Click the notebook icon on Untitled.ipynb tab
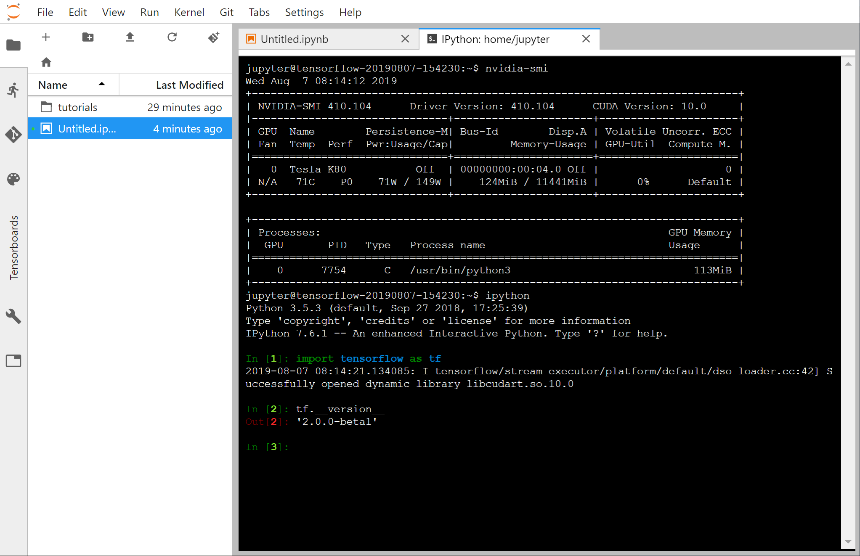The height and width of the screenshot is (556, 860). coord(251,39)
